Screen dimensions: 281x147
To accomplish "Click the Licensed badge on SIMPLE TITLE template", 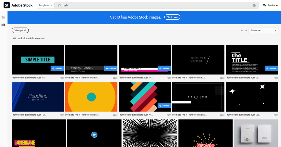I will (x=57, y=69).
